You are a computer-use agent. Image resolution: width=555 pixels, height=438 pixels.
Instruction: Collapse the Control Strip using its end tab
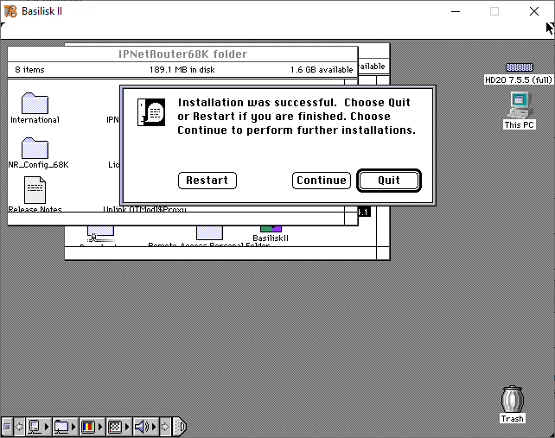pos(180,427)
